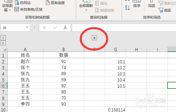Click cell containing 赵六
This screenshot has height=112, width=176.
click(x=25, y=61)
